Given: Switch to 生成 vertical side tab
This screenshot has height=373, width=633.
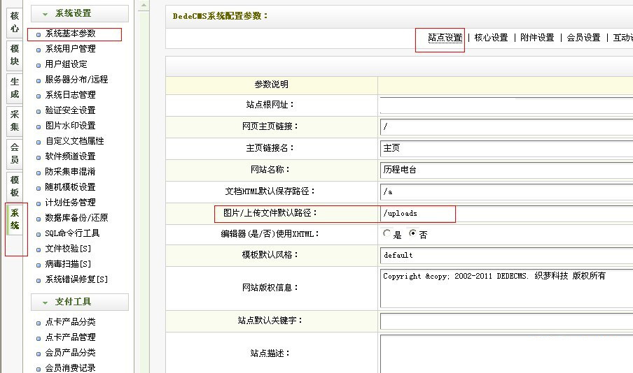Looking at the screenshot, I should tap(15, 88).
